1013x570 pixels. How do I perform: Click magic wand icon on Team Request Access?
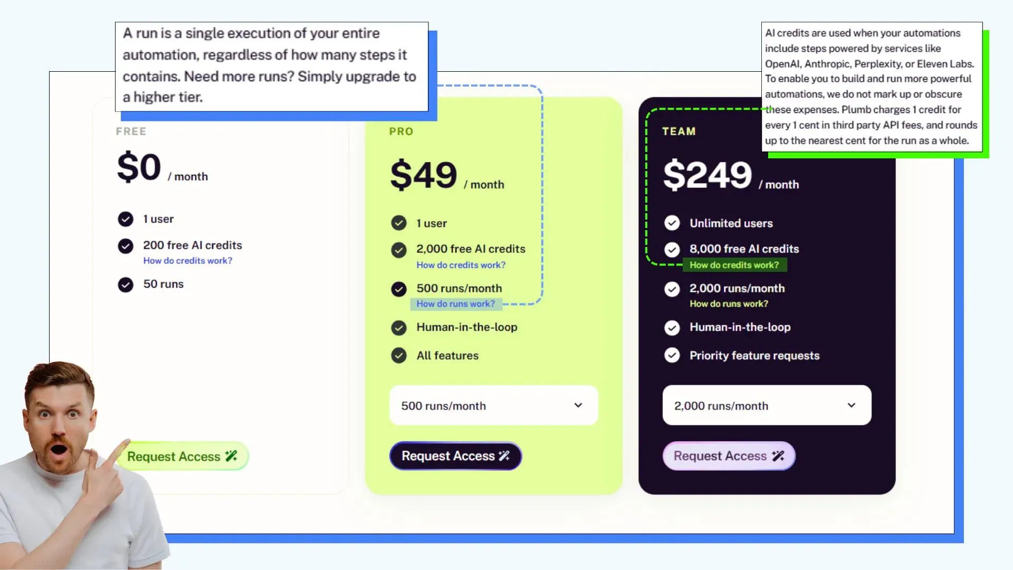coord(778,456)
